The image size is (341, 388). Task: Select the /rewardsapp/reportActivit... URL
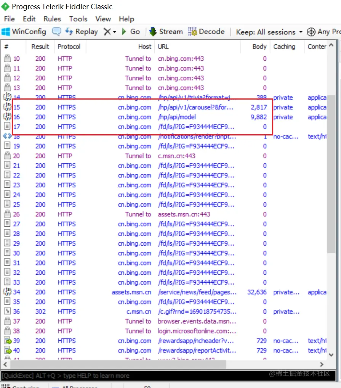197,350
